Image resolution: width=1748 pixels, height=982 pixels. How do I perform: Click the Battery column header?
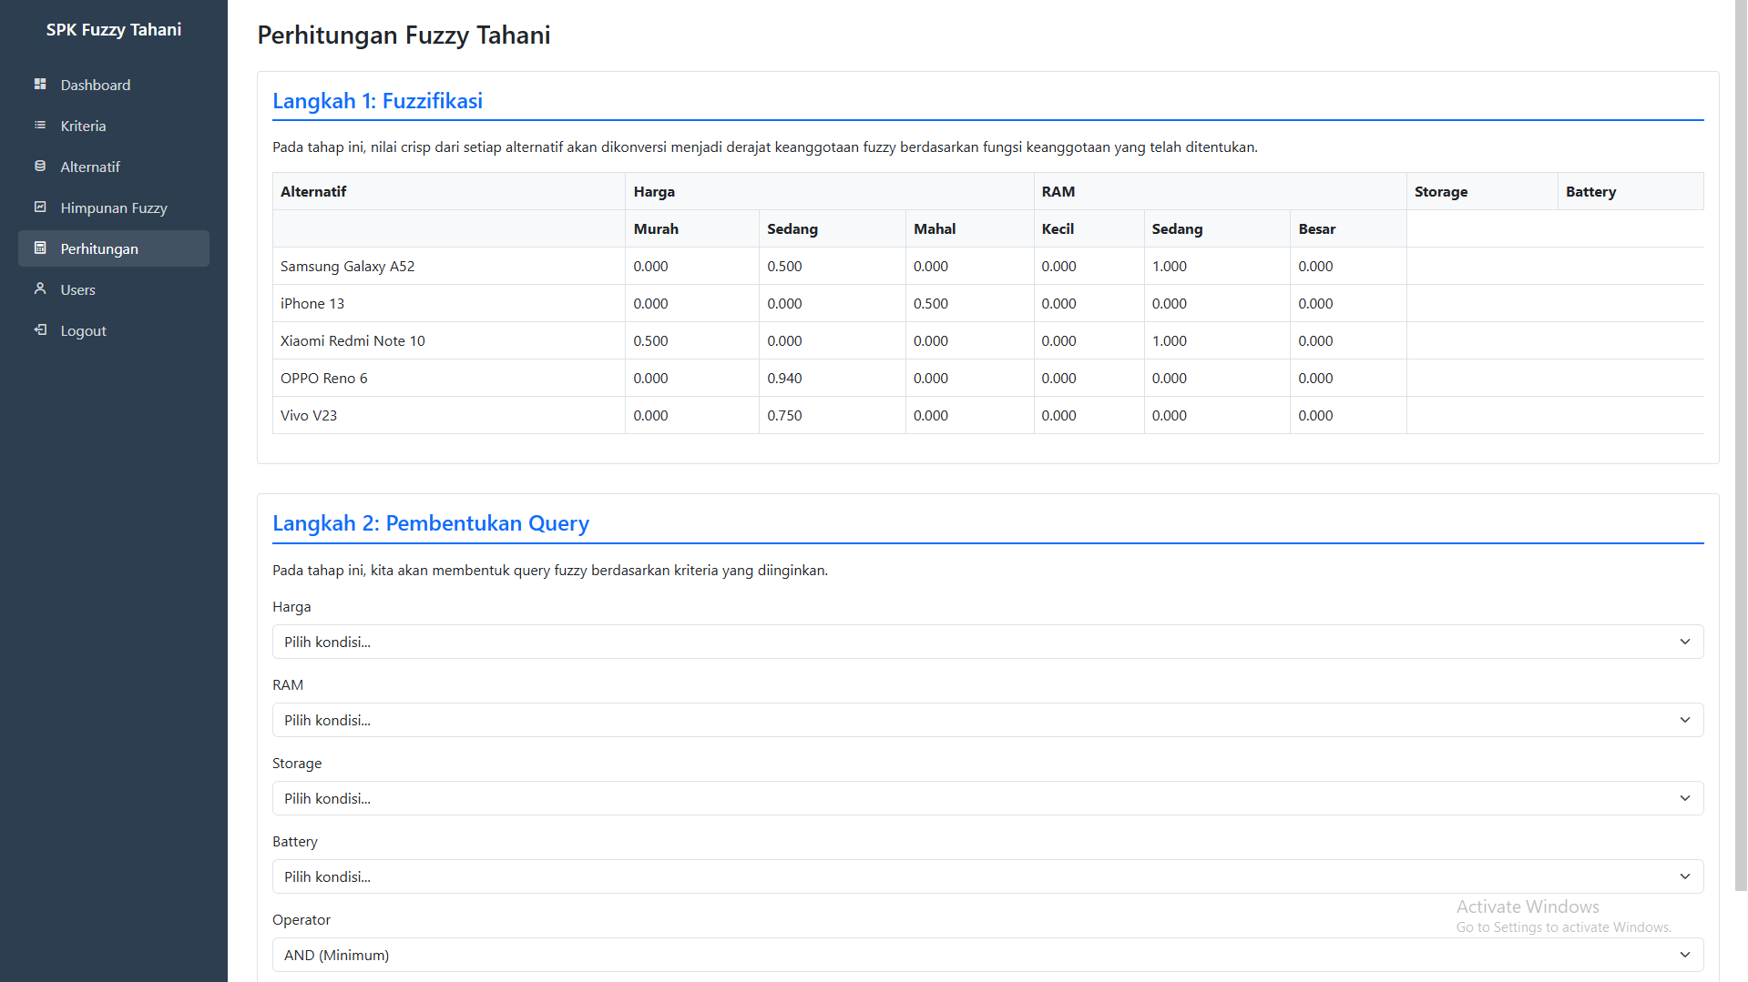[x=1590, y=191]
